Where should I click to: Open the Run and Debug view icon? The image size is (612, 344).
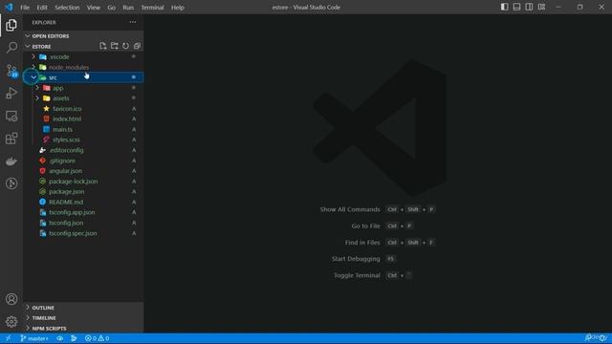11,94
